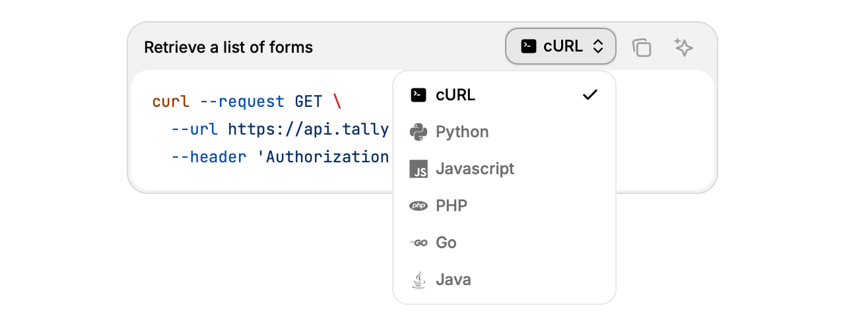Viewport: 845px width, 326px height.
Task: Click the up-down chevron on cURL selector
Action: 598,46
